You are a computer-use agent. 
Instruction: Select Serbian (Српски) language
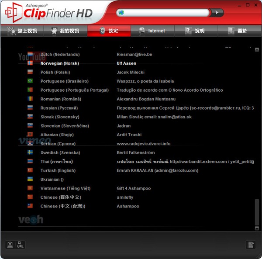click(x=58, y=144)
